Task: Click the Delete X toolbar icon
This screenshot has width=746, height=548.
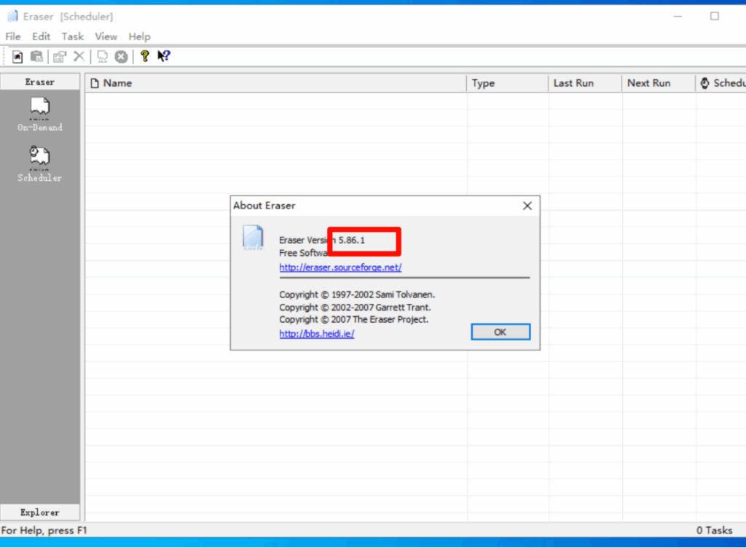Action: point(79,56)
